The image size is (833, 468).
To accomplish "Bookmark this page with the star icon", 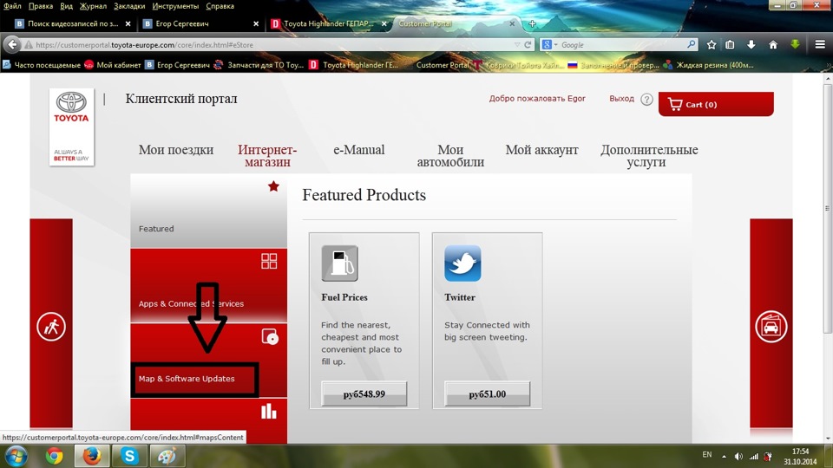I will click(x=712, y=44).
